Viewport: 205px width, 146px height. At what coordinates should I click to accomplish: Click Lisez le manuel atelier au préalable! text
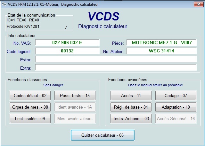[x=155, y=85]
